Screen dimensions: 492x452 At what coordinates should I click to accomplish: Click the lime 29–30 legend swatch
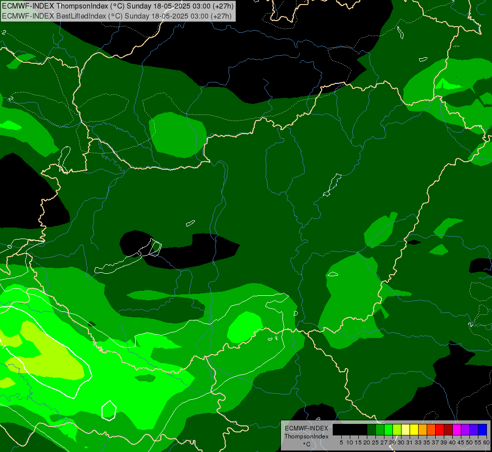pos(397,429)
